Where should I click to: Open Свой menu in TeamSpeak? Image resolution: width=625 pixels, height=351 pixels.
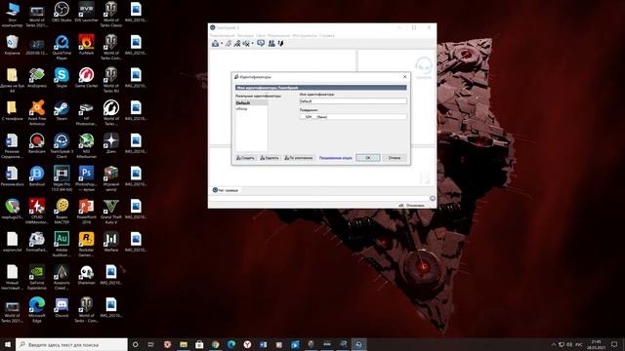point(261,35)
